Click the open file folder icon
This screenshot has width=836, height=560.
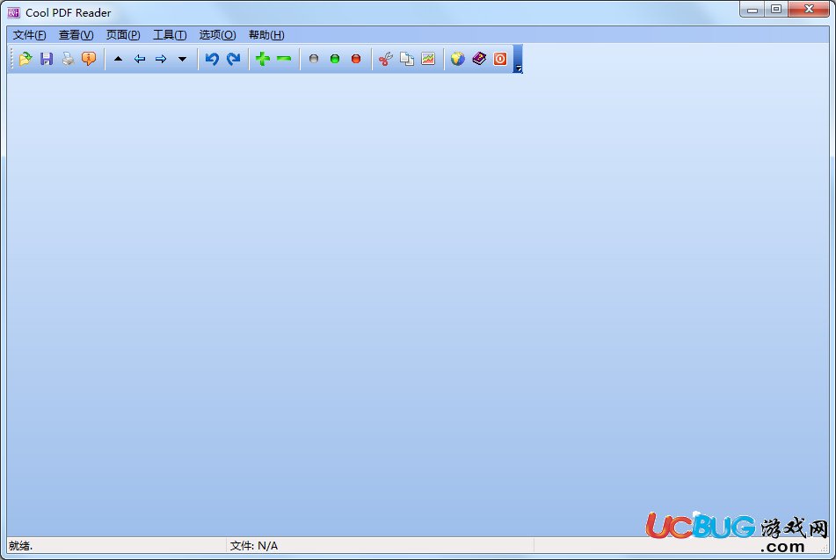pos(25,59)
